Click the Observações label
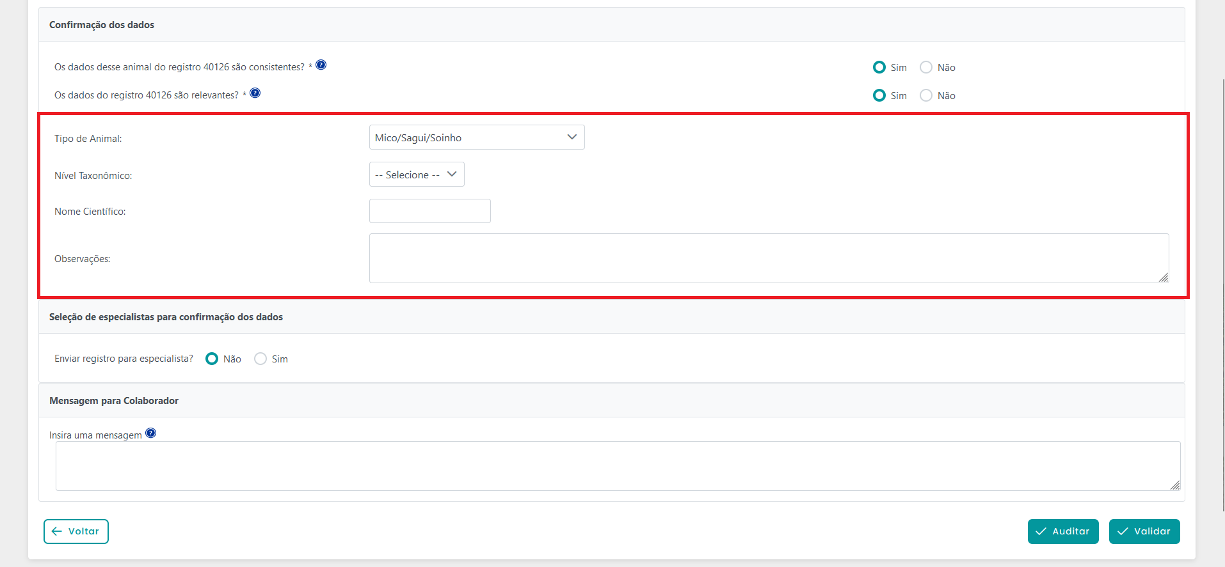The image size is (1225, 567). (83, 259)
